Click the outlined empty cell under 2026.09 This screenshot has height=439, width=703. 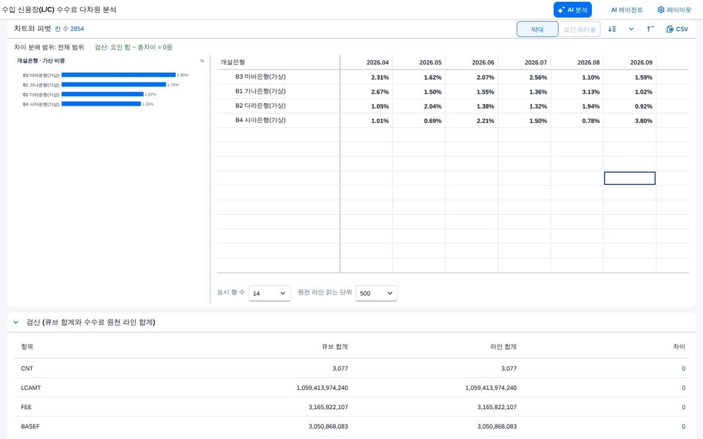coord(630,179)
